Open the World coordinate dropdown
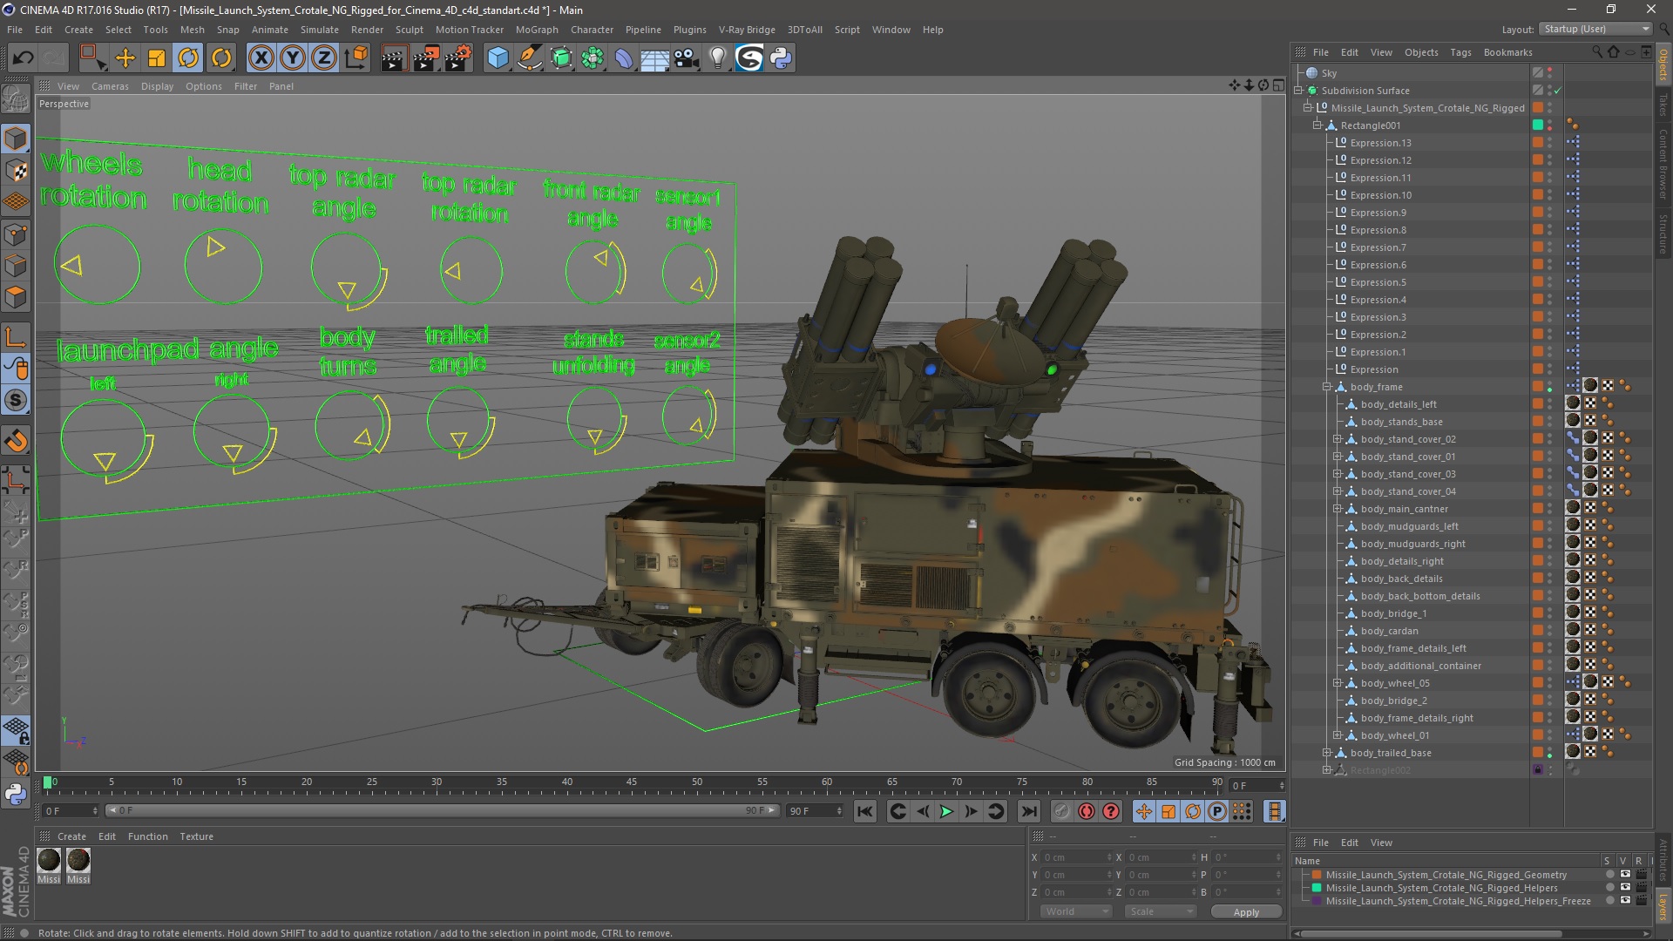Image resolution: width=1673 pixels, height=941 pixels. 1076,911
